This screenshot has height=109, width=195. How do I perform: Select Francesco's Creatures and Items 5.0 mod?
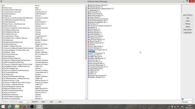[101, 26]
